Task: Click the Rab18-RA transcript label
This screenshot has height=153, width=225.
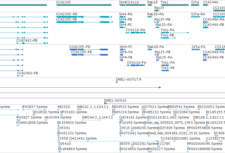Action: click(x=155, y=14)
